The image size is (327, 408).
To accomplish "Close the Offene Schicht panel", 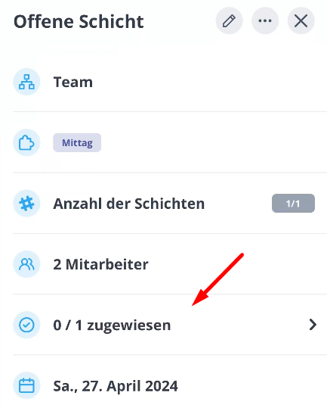I will (x=301, y=20).
